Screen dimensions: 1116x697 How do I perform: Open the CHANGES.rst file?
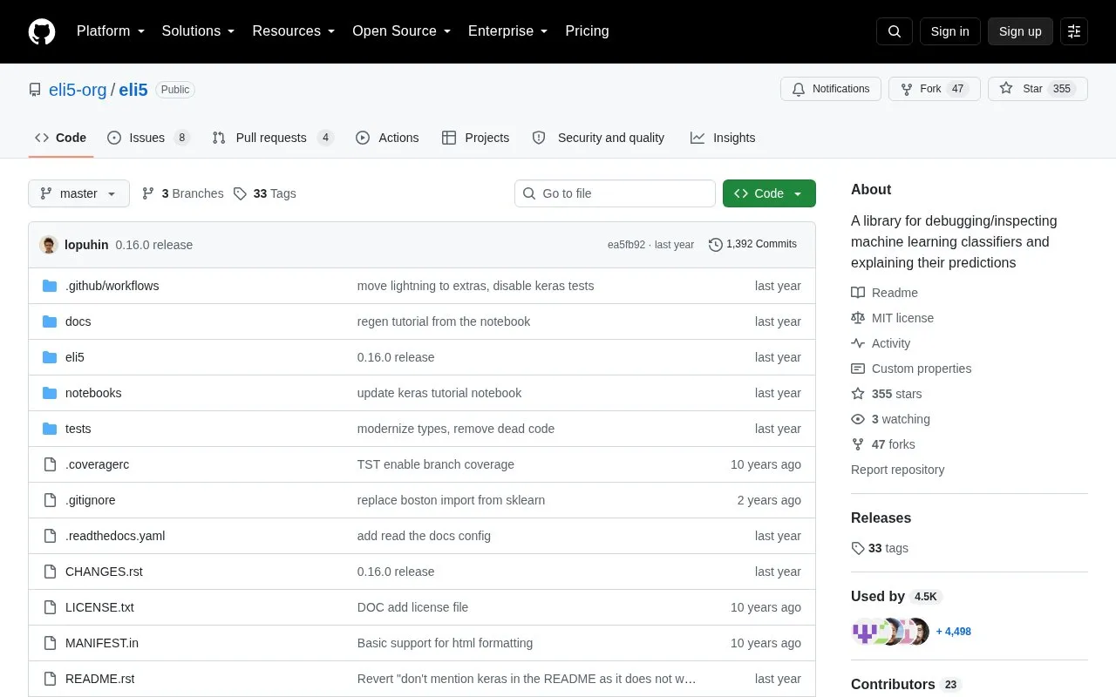(x=104, y=572)
